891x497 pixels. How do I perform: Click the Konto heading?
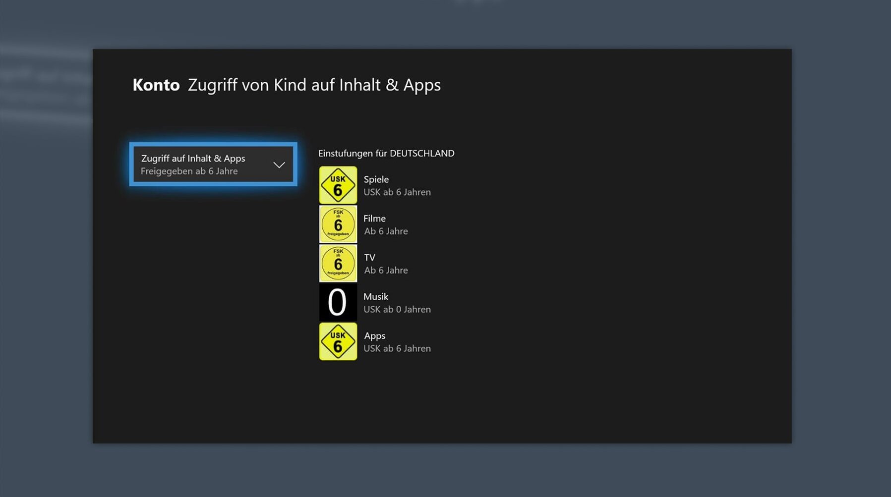coord(156,85)
